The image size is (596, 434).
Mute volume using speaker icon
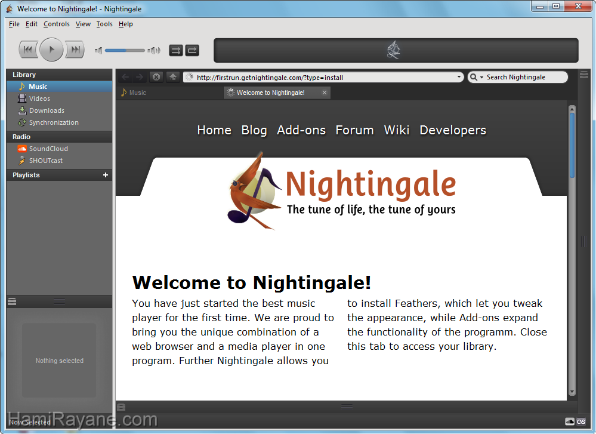coord(98,50)
